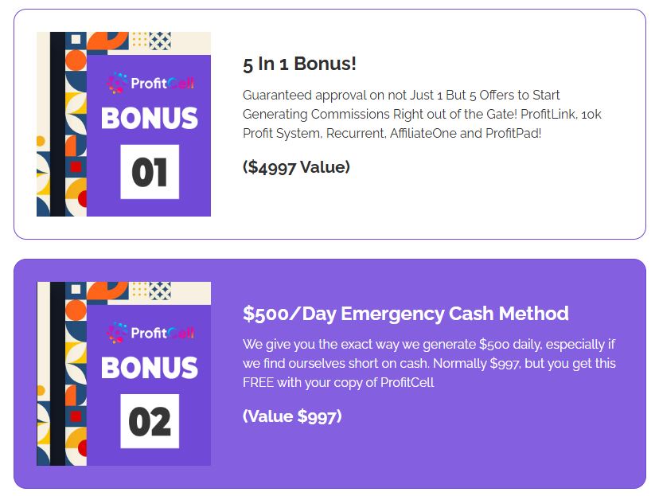Image resolution: width=655 pixels, height=496 pixels.
Task: Click the crosshatch pattern tile atop Bonus 01
Action: click(161, 41)
